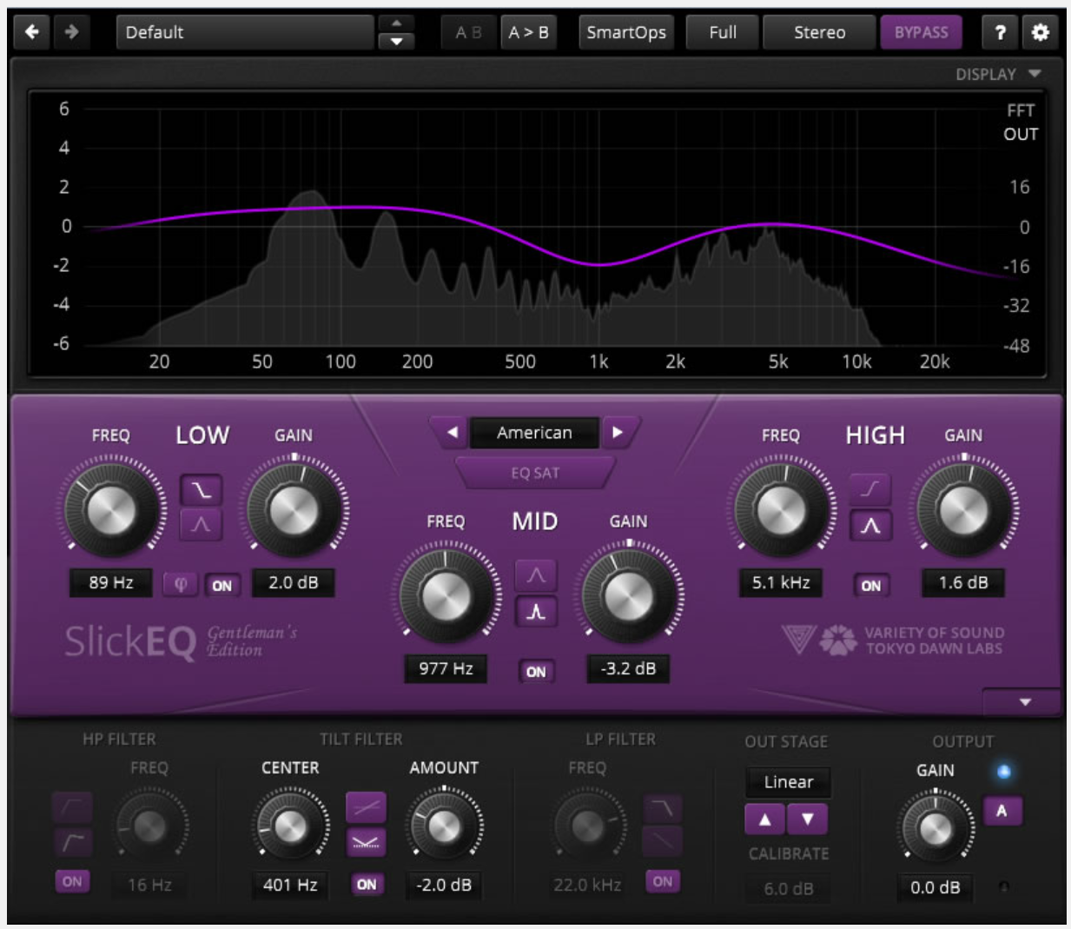
Task: Open the Stereo channel mode menu
Action: (819, 33)
